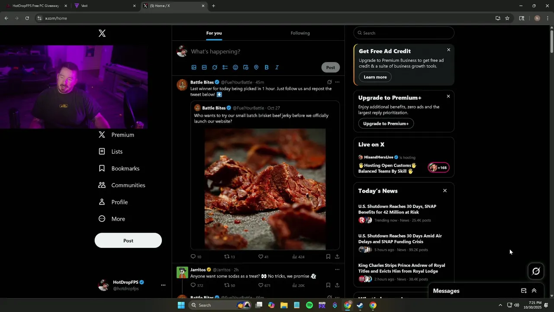Viewport: 554px width, 312px height.
Task: Click the X Search box
Action: coord(404,33)
